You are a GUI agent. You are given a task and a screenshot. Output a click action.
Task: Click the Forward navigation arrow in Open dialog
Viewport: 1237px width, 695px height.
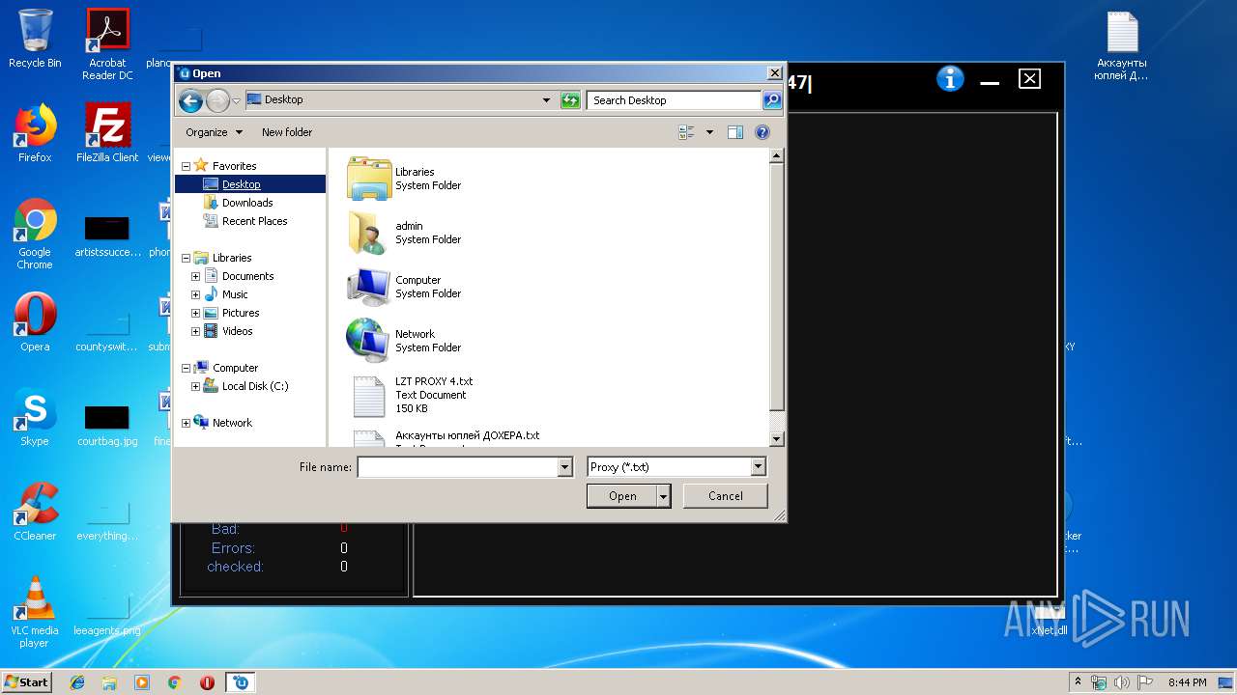coord(217,100)
